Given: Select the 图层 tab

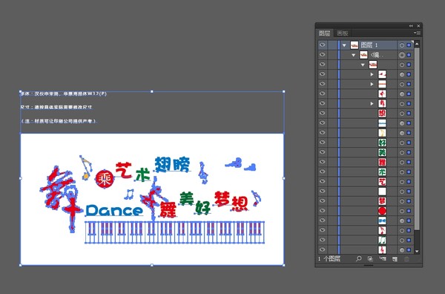Looking at the screenshot, I should pos(324,33).
